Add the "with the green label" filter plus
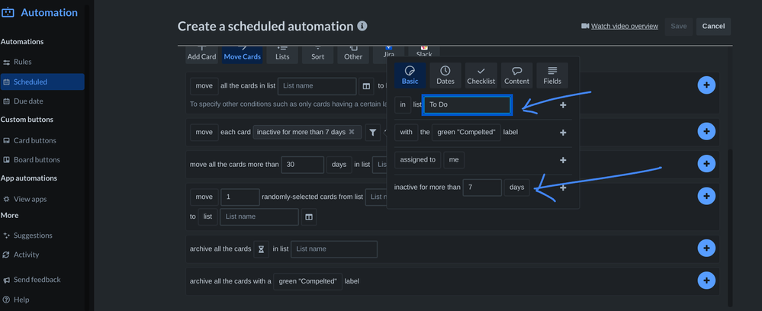Image resolution: width=762 pixels, height=311 pixels. coord(563,133)
